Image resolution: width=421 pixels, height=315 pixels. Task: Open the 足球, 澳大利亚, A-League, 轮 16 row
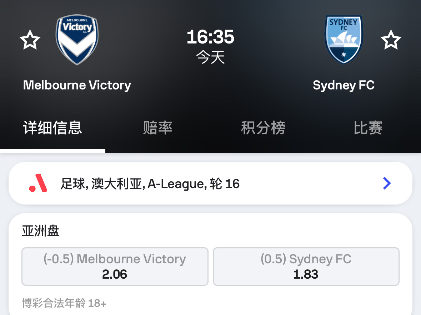coord(211,183)
